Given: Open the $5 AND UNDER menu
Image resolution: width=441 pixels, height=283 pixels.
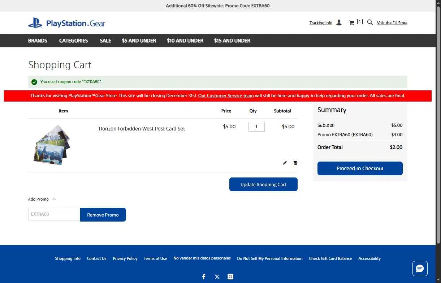Looking at the screenshot, I should [x=139, y=40].
